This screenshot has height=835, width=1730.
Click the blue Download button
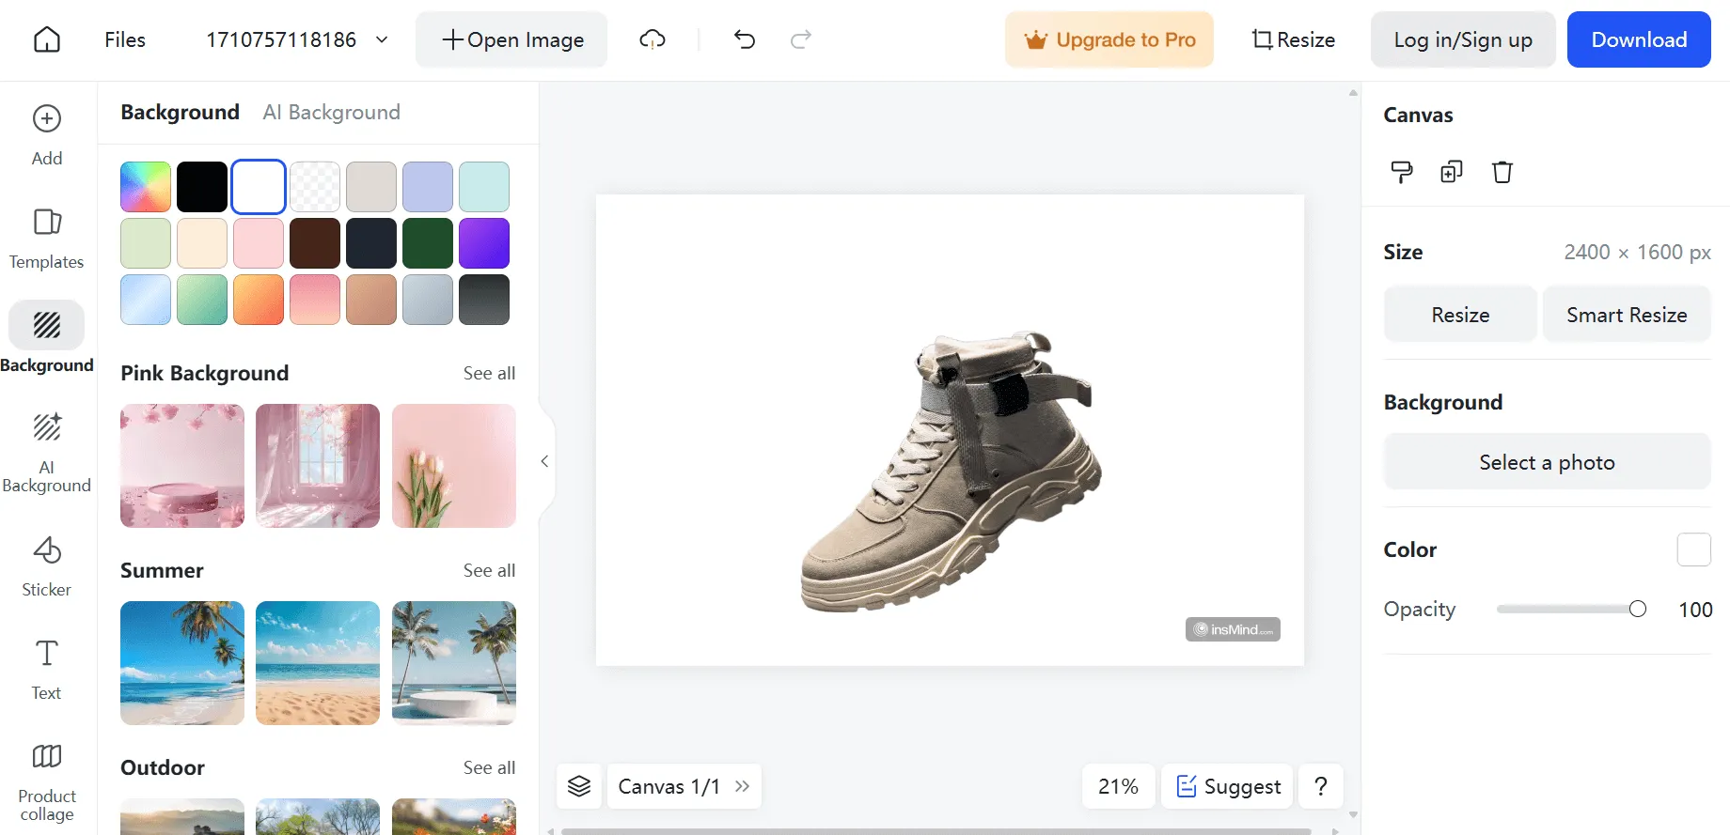tap(1639, 39)
